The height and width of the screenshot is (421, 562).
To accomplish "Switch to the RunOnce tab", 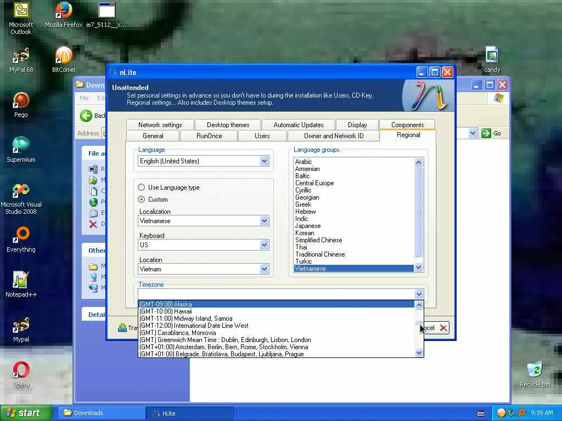I will [209, 136].
